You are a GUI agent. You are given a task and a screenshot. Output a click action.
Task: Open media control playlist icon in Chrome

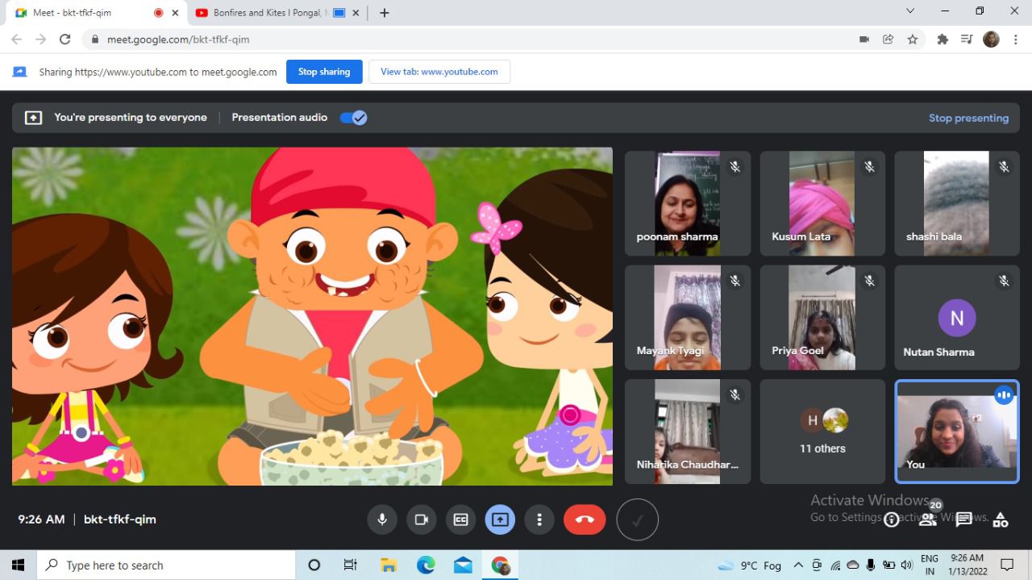pos(967,39)
